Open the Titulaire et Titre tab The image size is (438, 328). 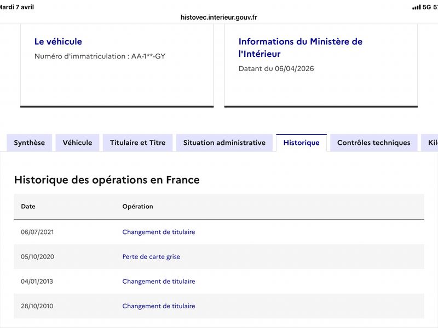coord(138,143)
